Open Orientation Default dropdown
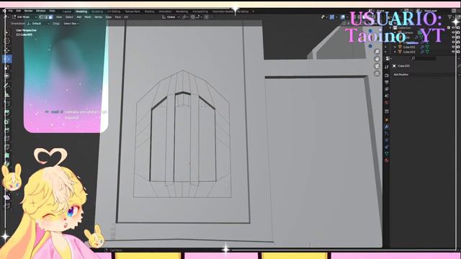 coord(38,24)
